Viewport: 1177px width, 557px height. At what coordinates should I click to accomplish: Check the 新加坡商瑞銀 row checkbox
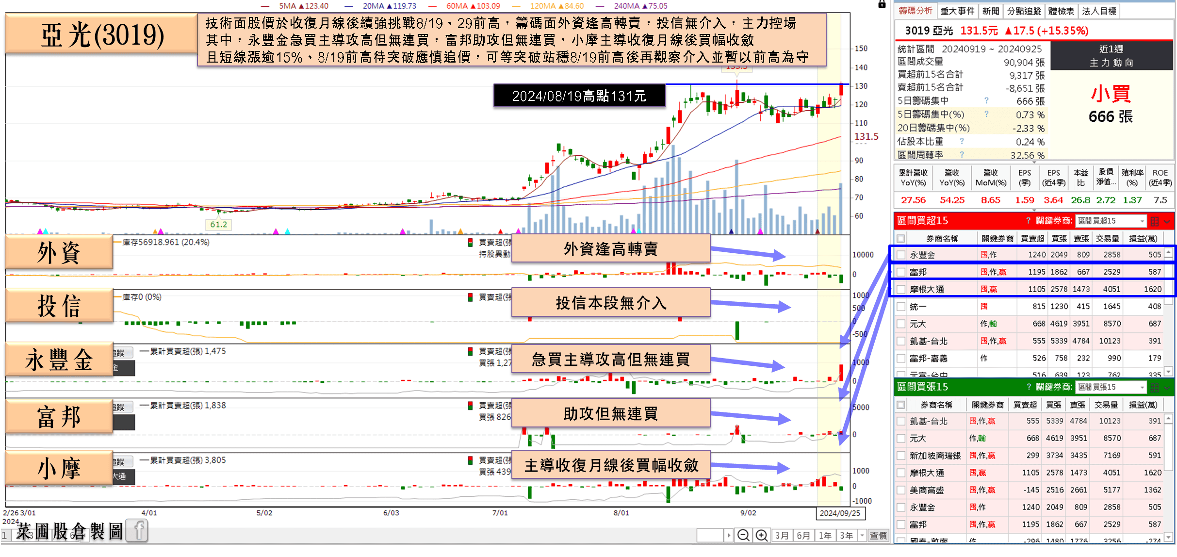coord(901,456)
